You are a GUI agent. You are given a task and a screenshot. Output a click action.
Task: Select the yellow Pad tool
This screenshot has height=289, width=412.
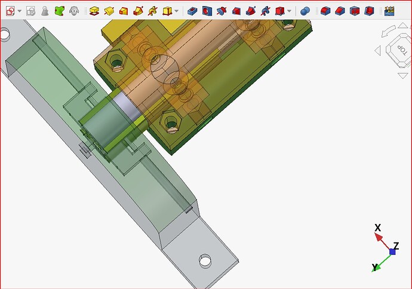[x=94, y=11]
